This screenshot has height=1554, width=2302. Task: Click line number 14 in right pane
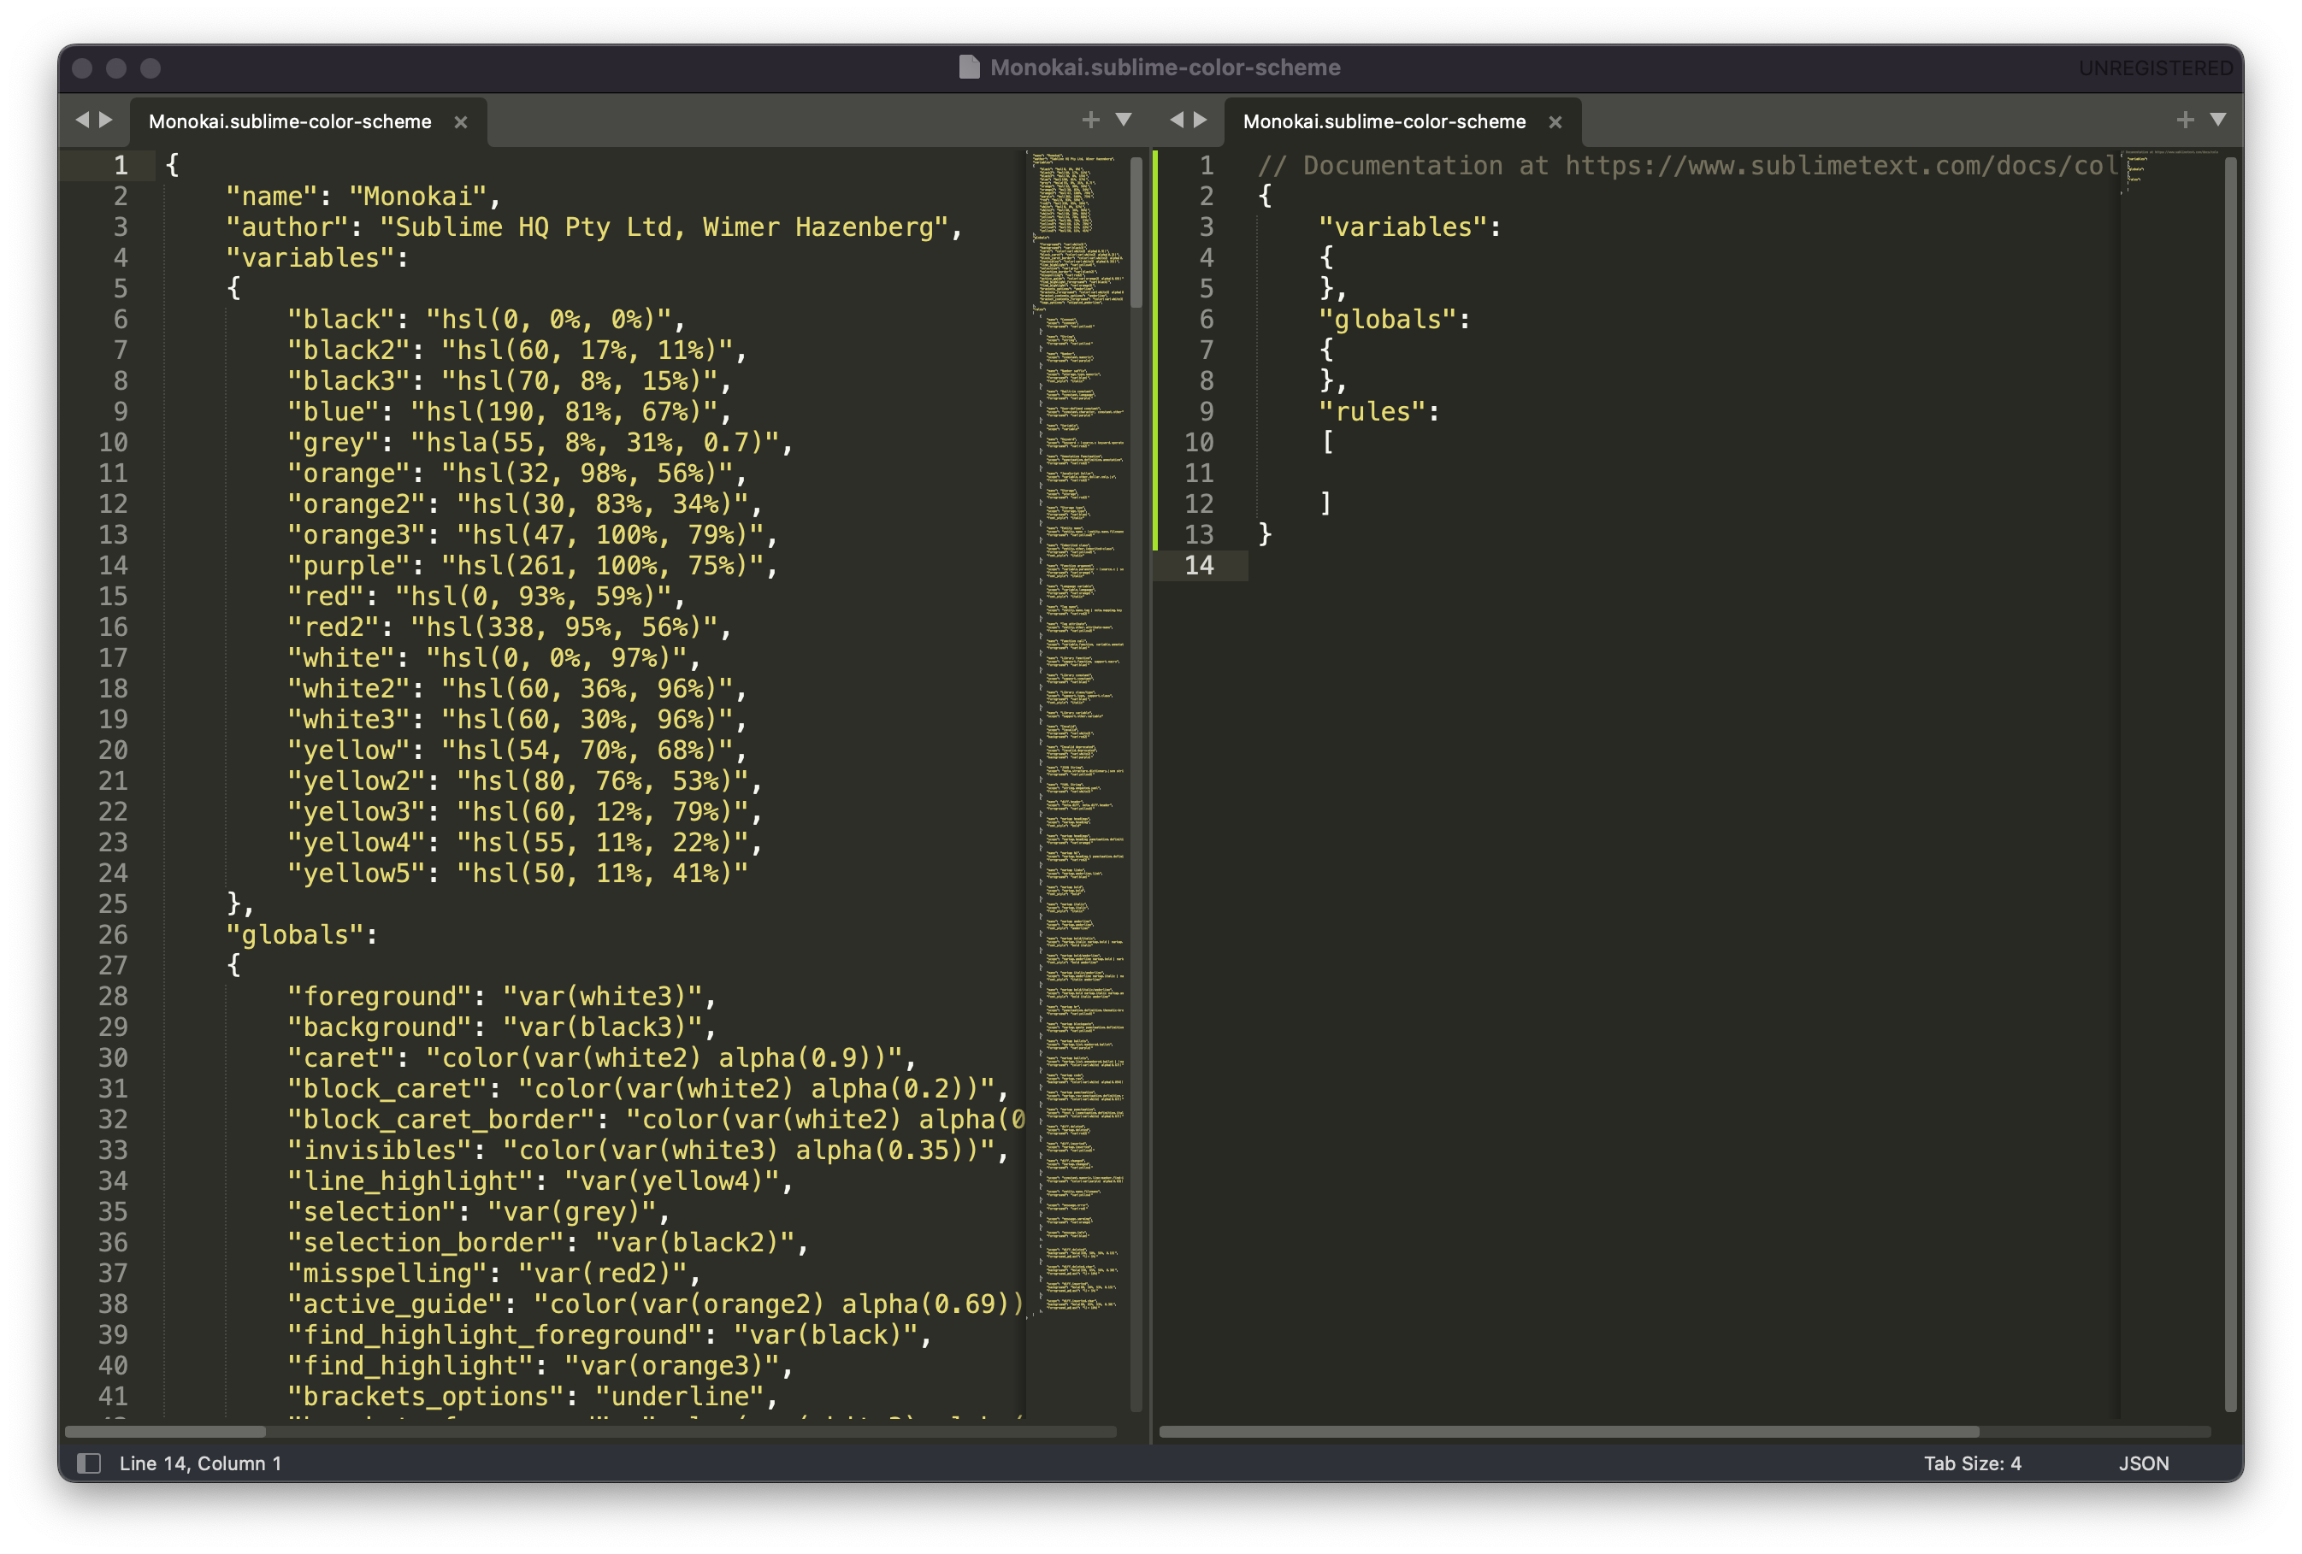coord(1199,566)
